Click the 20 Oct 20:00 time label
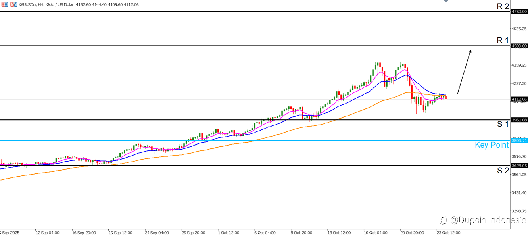 tap(412, 233)
